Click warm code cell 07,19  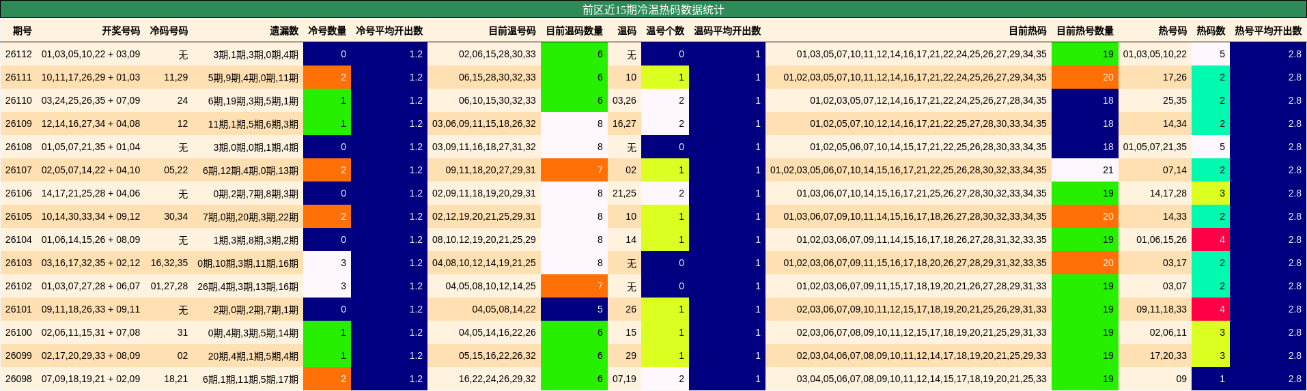[624, 379]
